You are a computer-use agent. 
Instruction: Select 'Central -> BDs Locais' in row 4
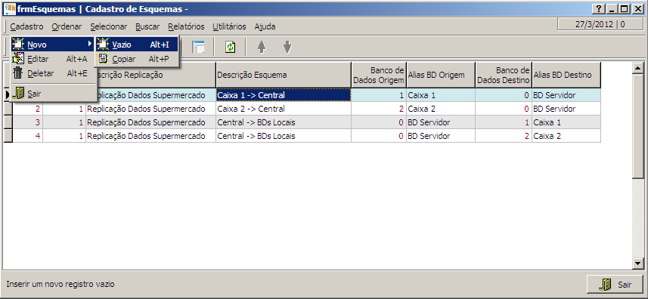(284, 136)
